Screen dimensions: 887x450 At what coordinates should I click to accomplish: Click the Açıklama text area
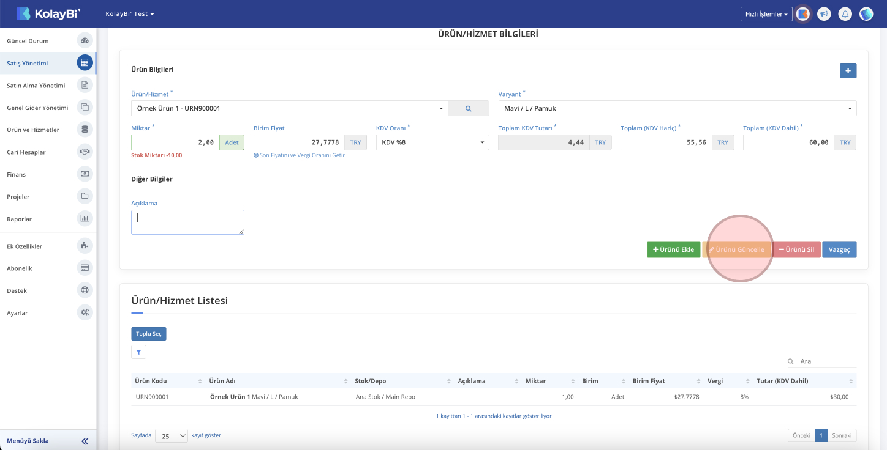pyautogui.click(x=187, y=222)
